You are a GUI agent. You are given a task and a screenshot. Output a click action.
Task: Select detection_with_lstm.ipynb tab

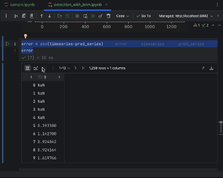pos(77,4)
